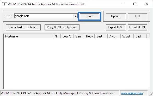
Task: Copy HTML to clipboard
Action: tap(62, 27)
